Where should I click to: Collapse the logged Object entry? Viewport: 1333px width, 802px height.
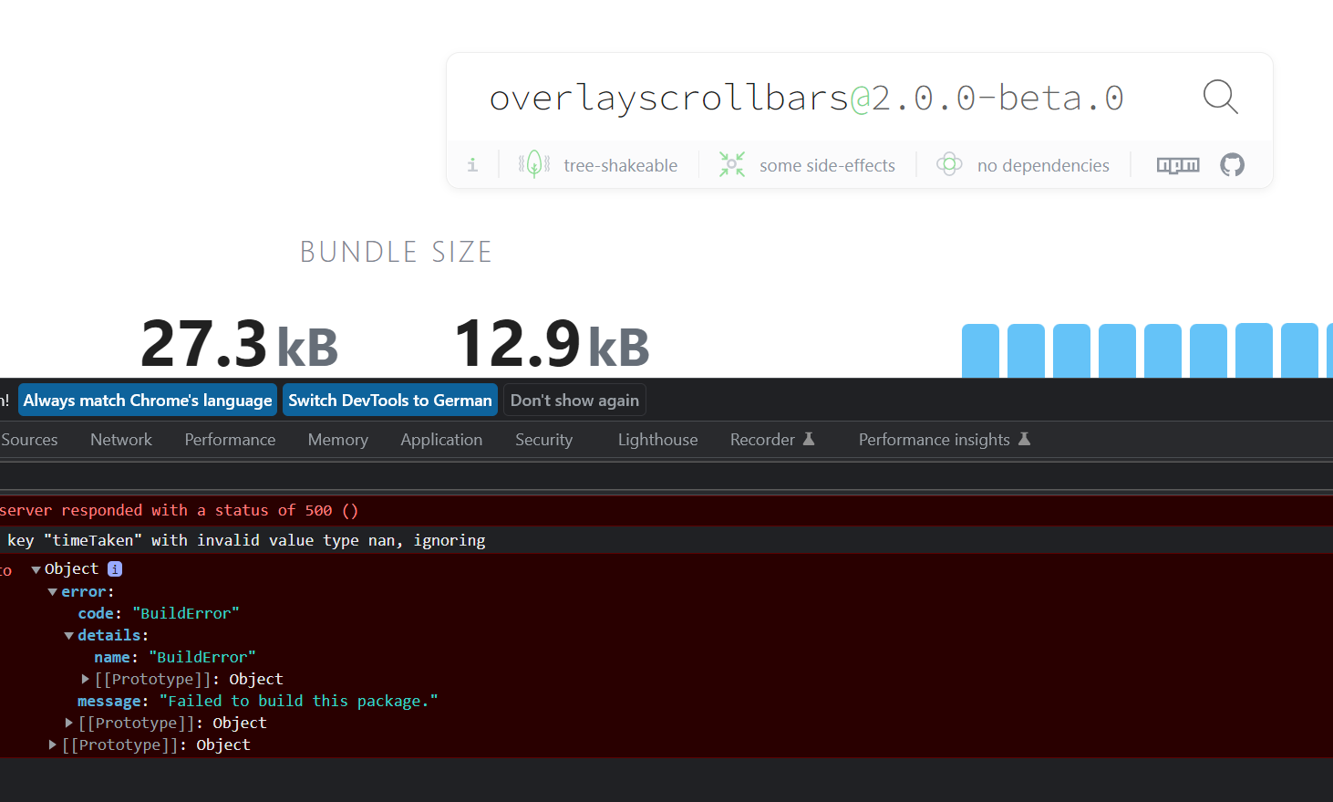pos(35,568)
